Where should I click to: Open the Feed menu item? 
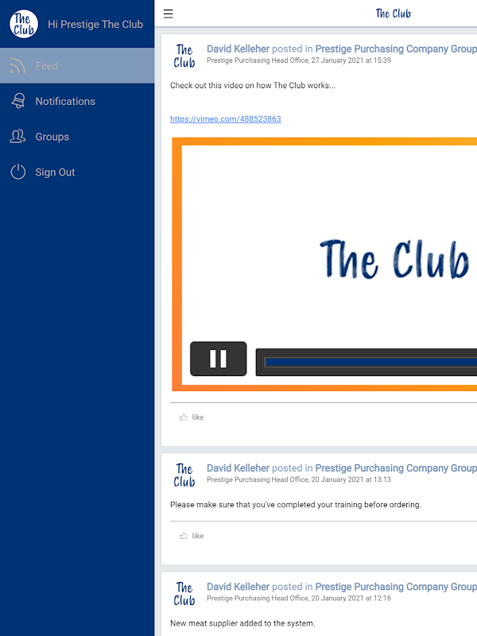click(77, 66)
